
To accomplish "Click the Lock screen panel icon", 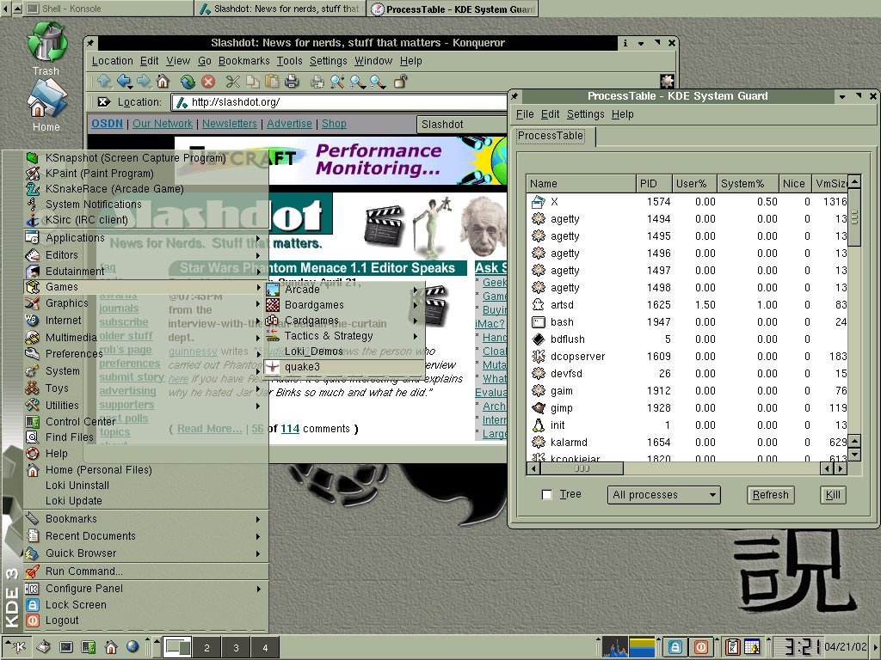I will [675, 647].
